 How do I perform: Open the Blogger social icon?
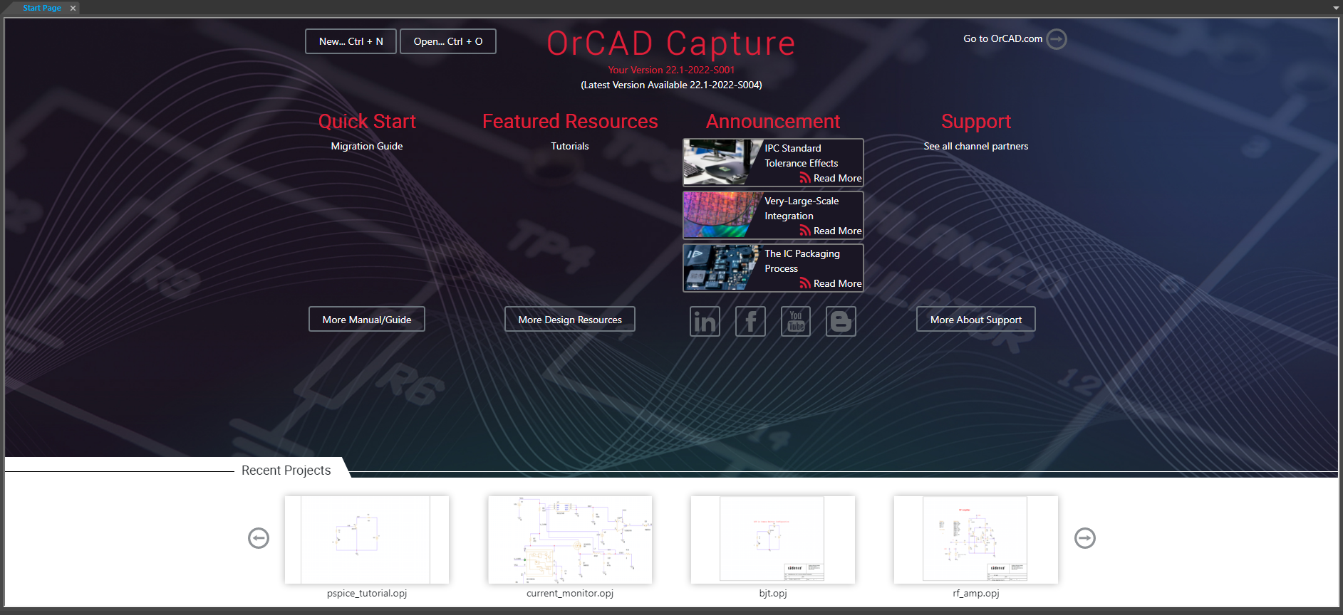(x=841, y=322)
